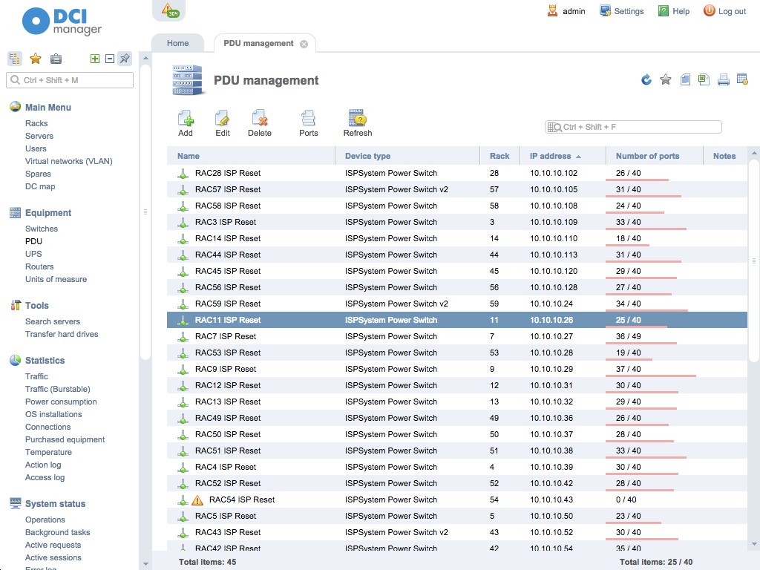Add a new PDU
The width and height of the screenshot is (760, 570).
[x=185, y=122]
